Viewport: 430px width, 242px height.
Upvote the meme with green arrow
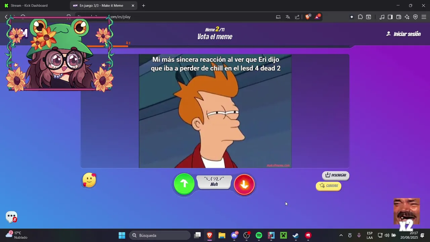[x=184, y=184]
